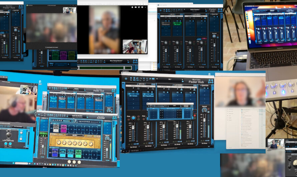The width and height of the screenshot is (297, 177).
Task: Click the Guitar channel fader in the PJ Fader Hub
Action: coord(133,127)
